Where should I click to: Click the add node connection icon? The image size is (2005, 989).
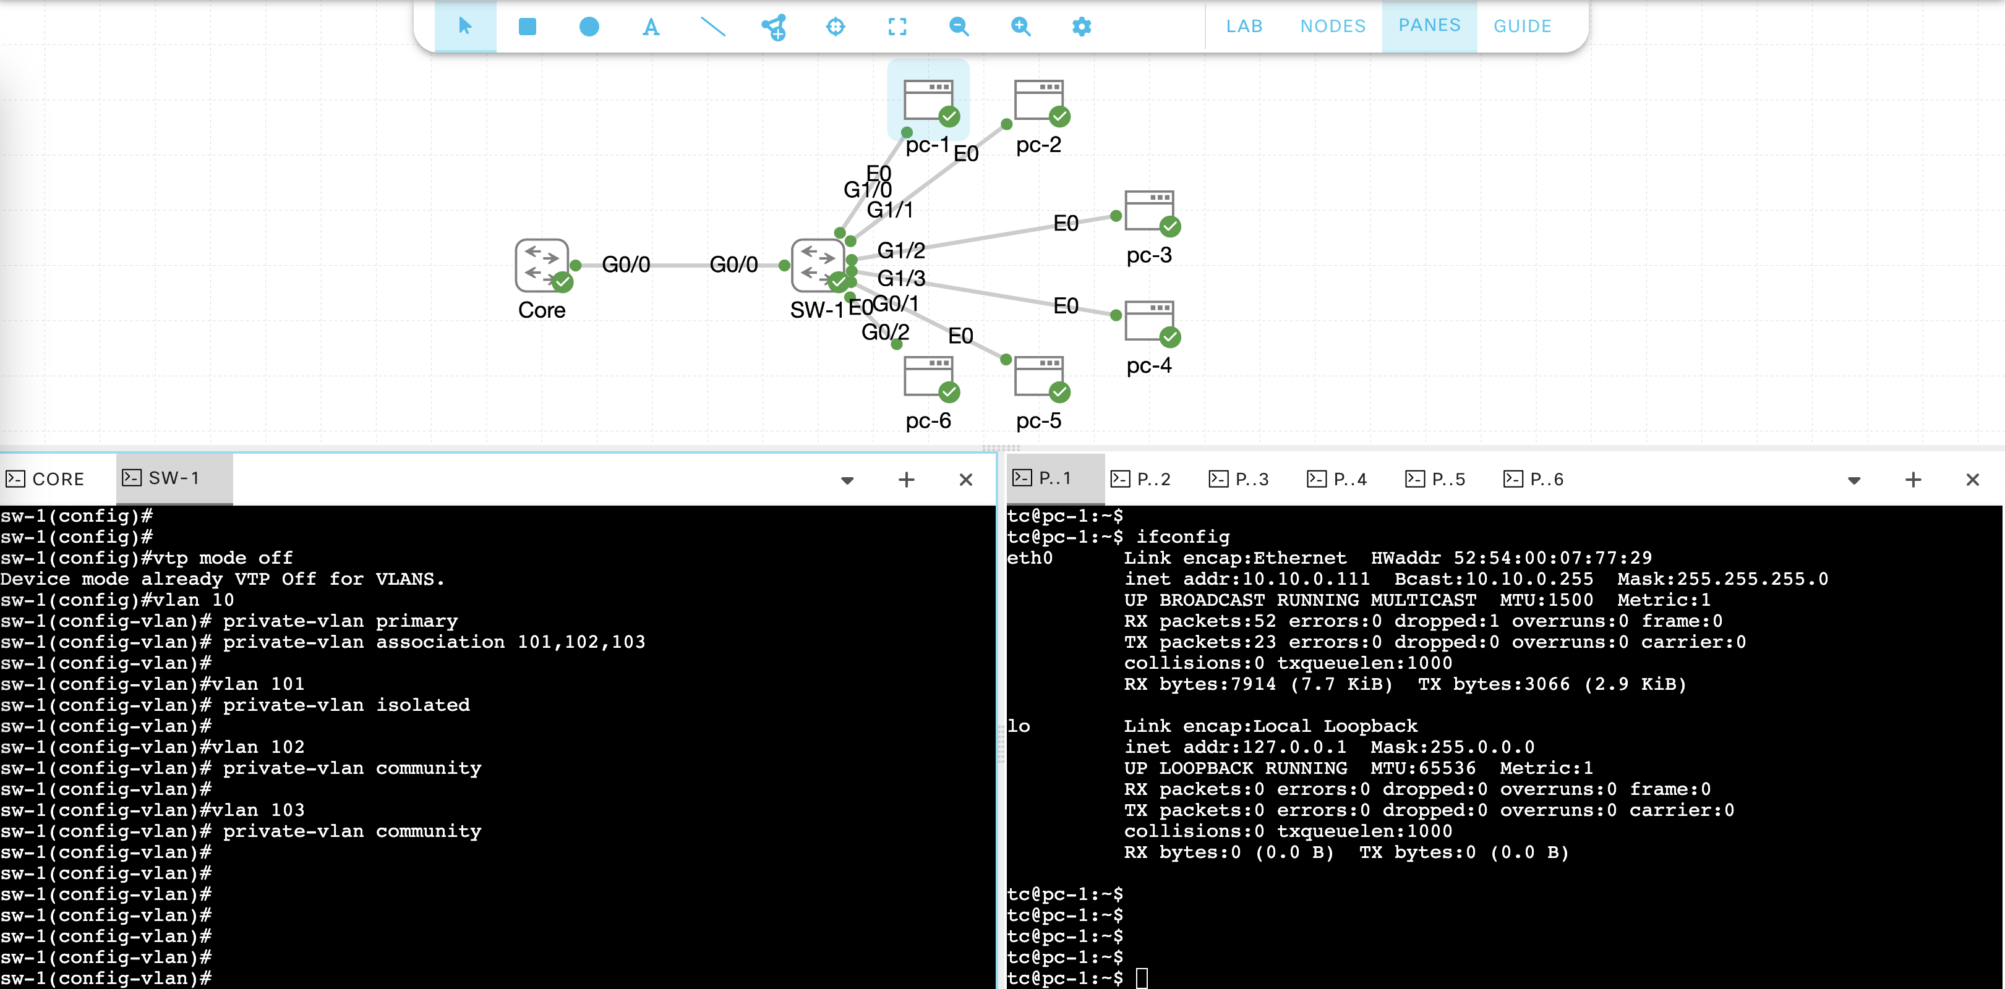774,27
